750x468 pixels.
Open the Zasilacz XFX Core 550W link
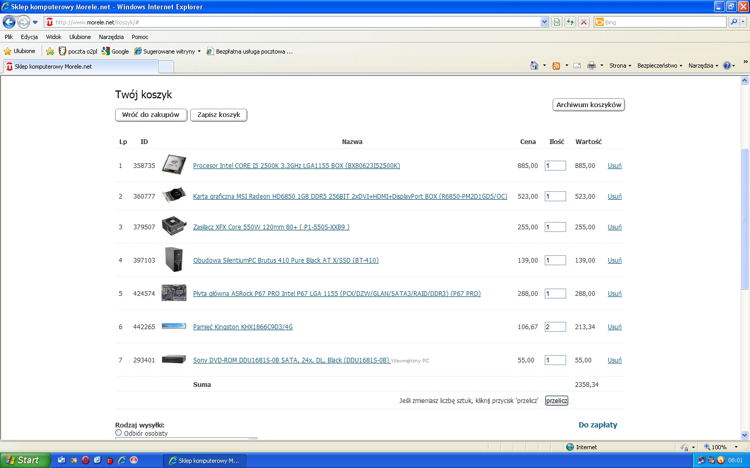tap(271, 227)
